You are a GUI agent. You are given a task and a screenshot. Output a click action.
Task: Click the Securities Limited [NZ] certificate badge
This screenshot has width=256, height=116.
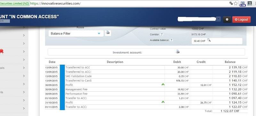coord(14,4)
